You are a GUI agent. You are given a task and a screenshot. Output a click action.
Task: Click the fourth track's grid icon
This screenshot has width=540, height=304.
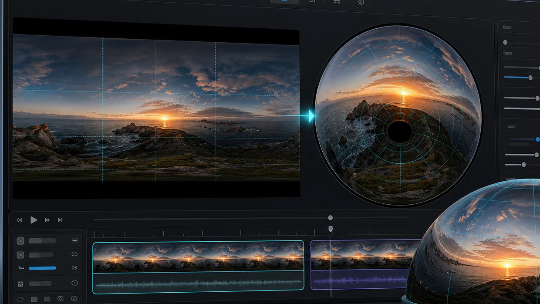click(x=20, y=284)
